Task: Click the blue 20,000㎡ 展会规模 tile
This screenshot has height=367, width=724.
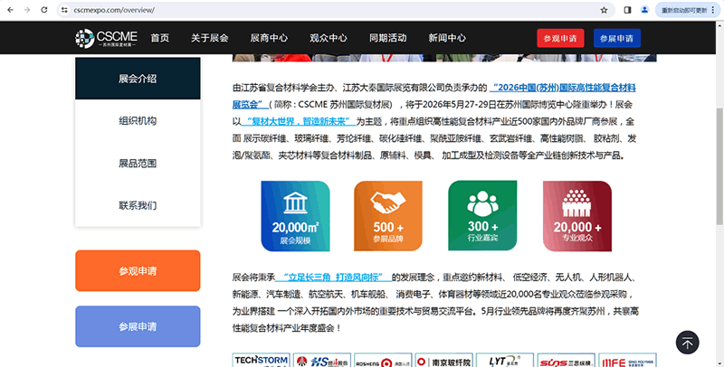Action: (295, 215)
